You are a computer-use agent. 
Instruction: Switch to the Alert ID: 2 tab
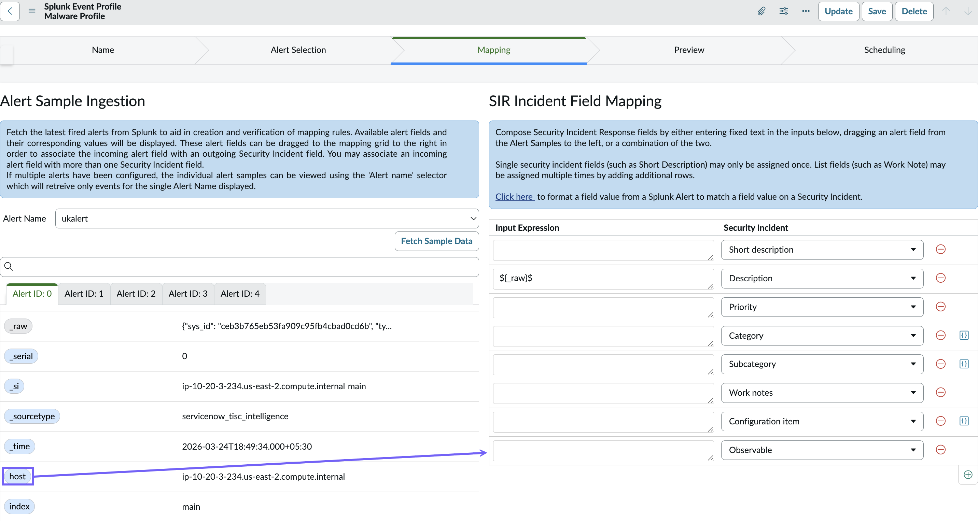pos(136,294)
